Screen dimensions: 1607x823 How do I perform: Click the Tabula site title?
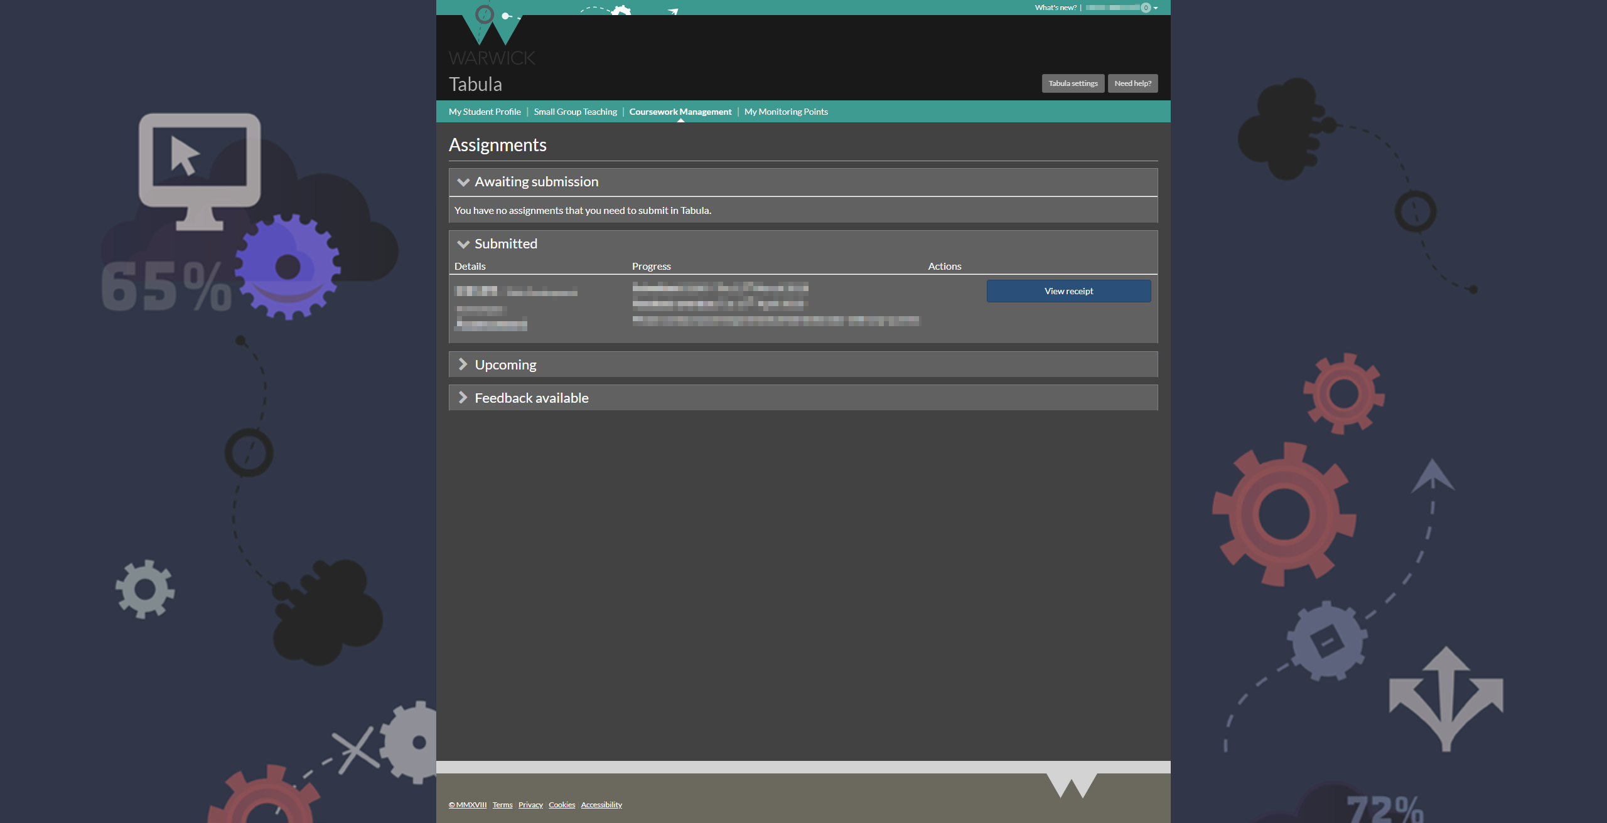(475, 84)
